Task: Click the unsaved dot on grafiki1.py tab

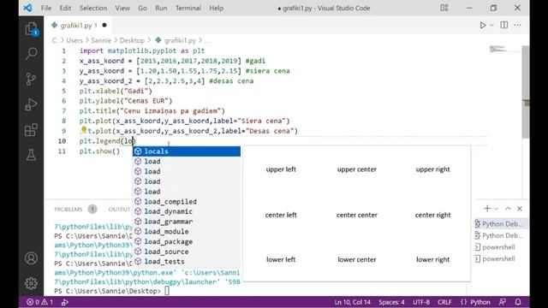Action: [x=104, y=25]
